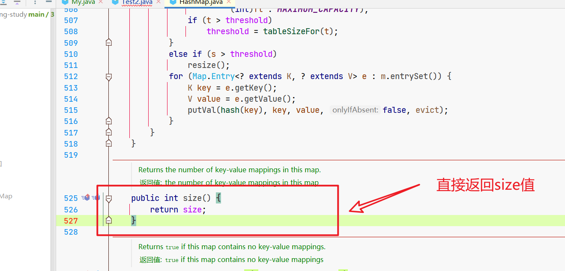The image size is (565, 271).
Task: Click the HashMap.java tab file icon
Action: [x=173, y=2]
